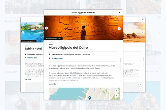Image resolution: width=166 pixels, height=110 pixels.
Task: Toggle heart on Natural History card
Action: click(159, 68)
